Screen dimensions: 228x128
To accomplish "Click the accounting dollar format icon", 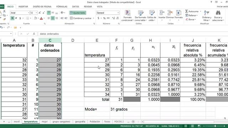I will [98, 18].
